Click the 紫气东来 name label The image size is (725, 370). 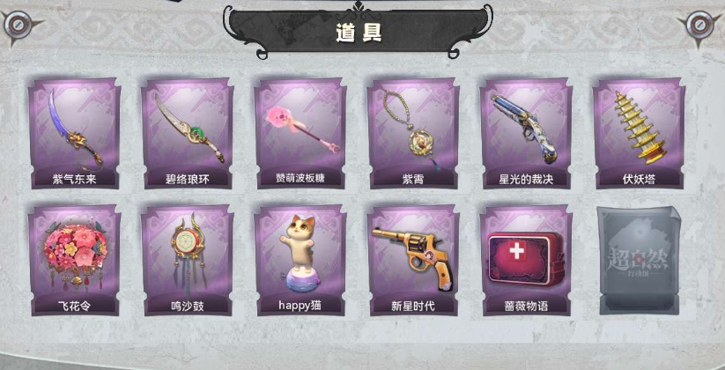point(75,179)
